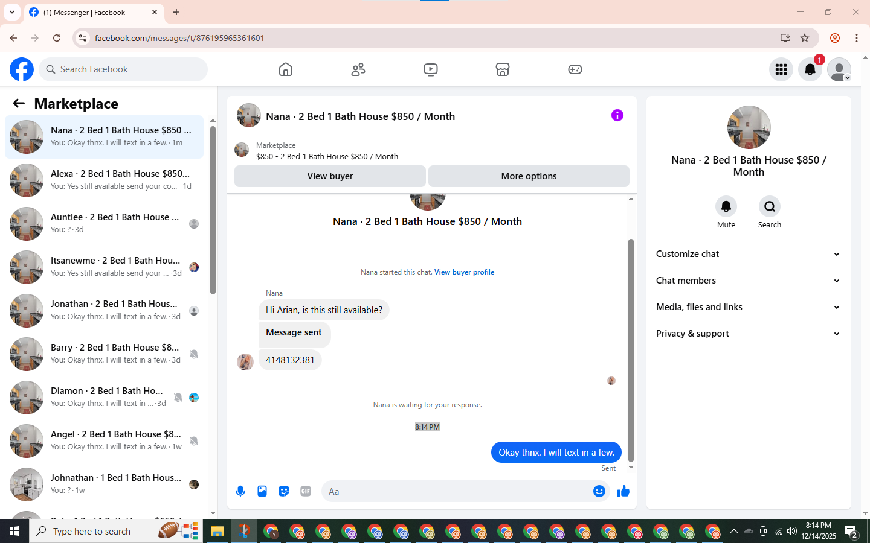870x543 pixels.
Task: Click the View buyer button
Action: click(x=330, y=176)
